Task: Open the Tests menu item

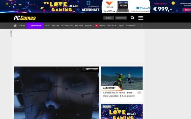Action: point(47,26)
